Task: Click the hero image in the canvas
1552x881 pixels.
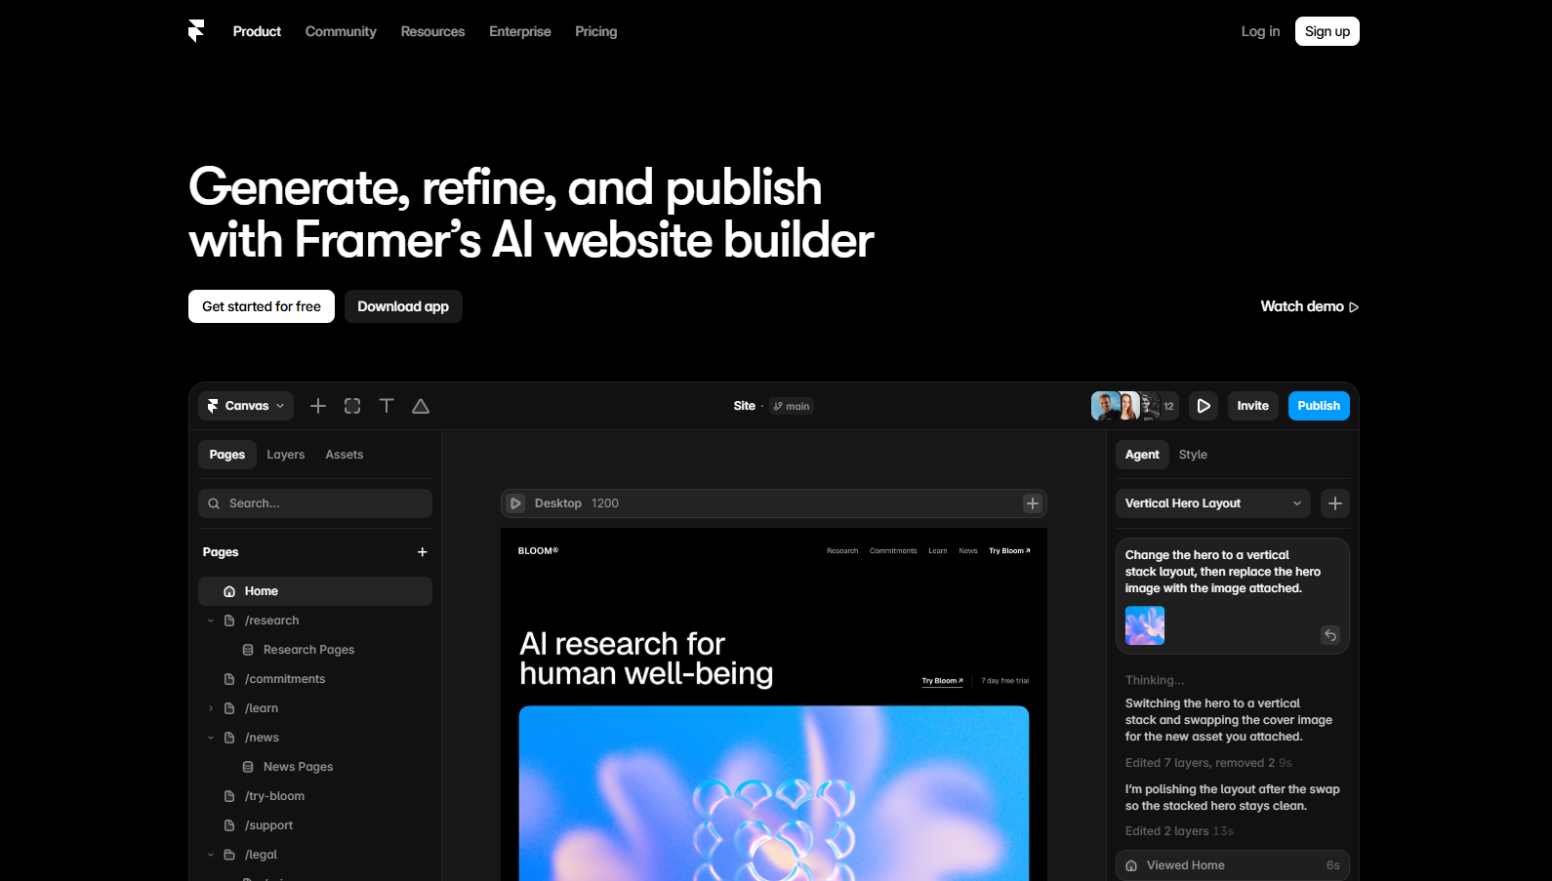Action: tap(774, 793)
